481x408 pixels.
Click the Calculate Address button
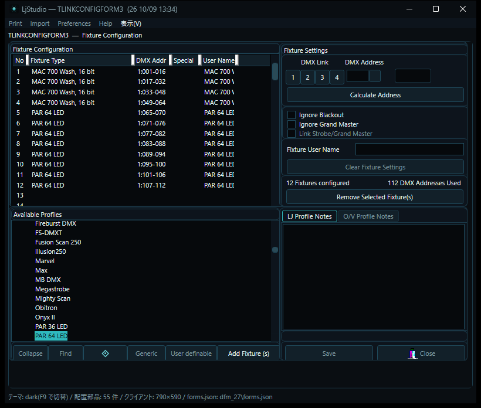(x=375, y=95)
